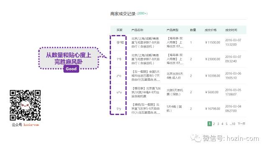Image resolution: width=268 pixels, height=150 pixels.
Task: Select page 5 in the pagination
Action: coord(227,124)
